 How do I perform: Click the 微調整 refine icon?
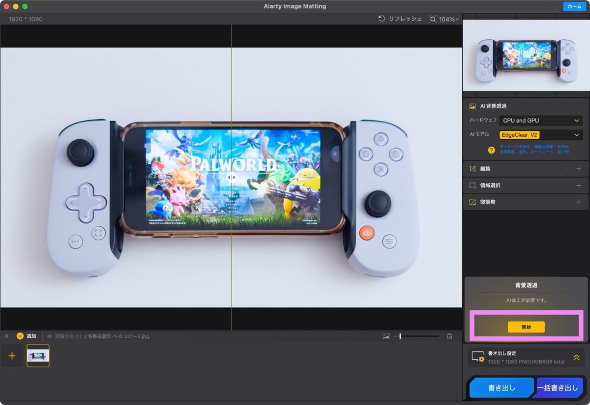472,202
